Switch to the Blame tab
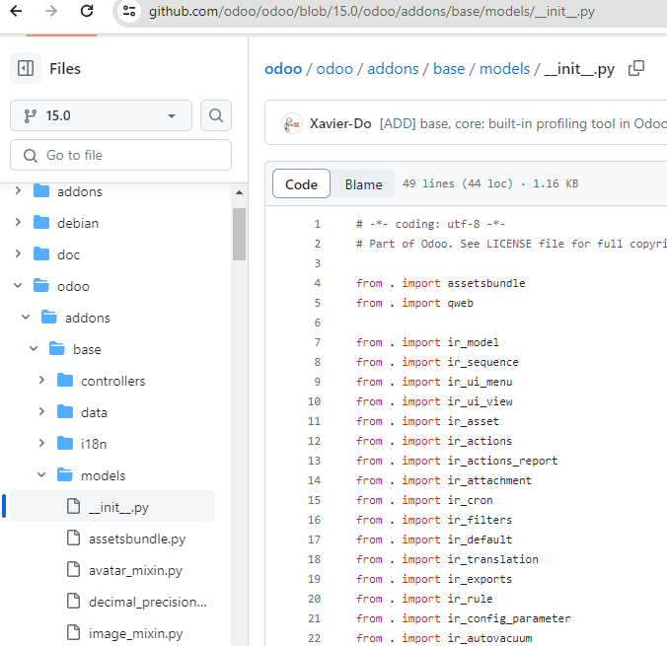This screenshot has height=646, width=667. (x=363, y=183)
